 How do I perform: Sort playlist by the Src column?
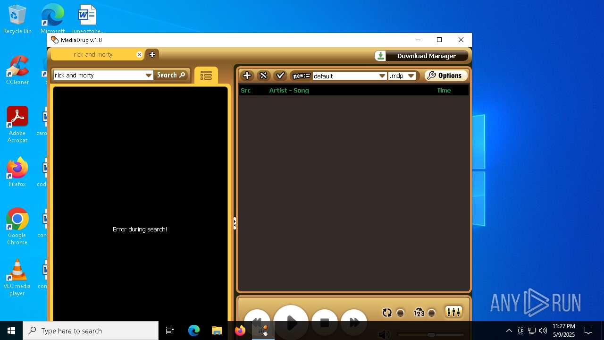[x=246, y=90]
